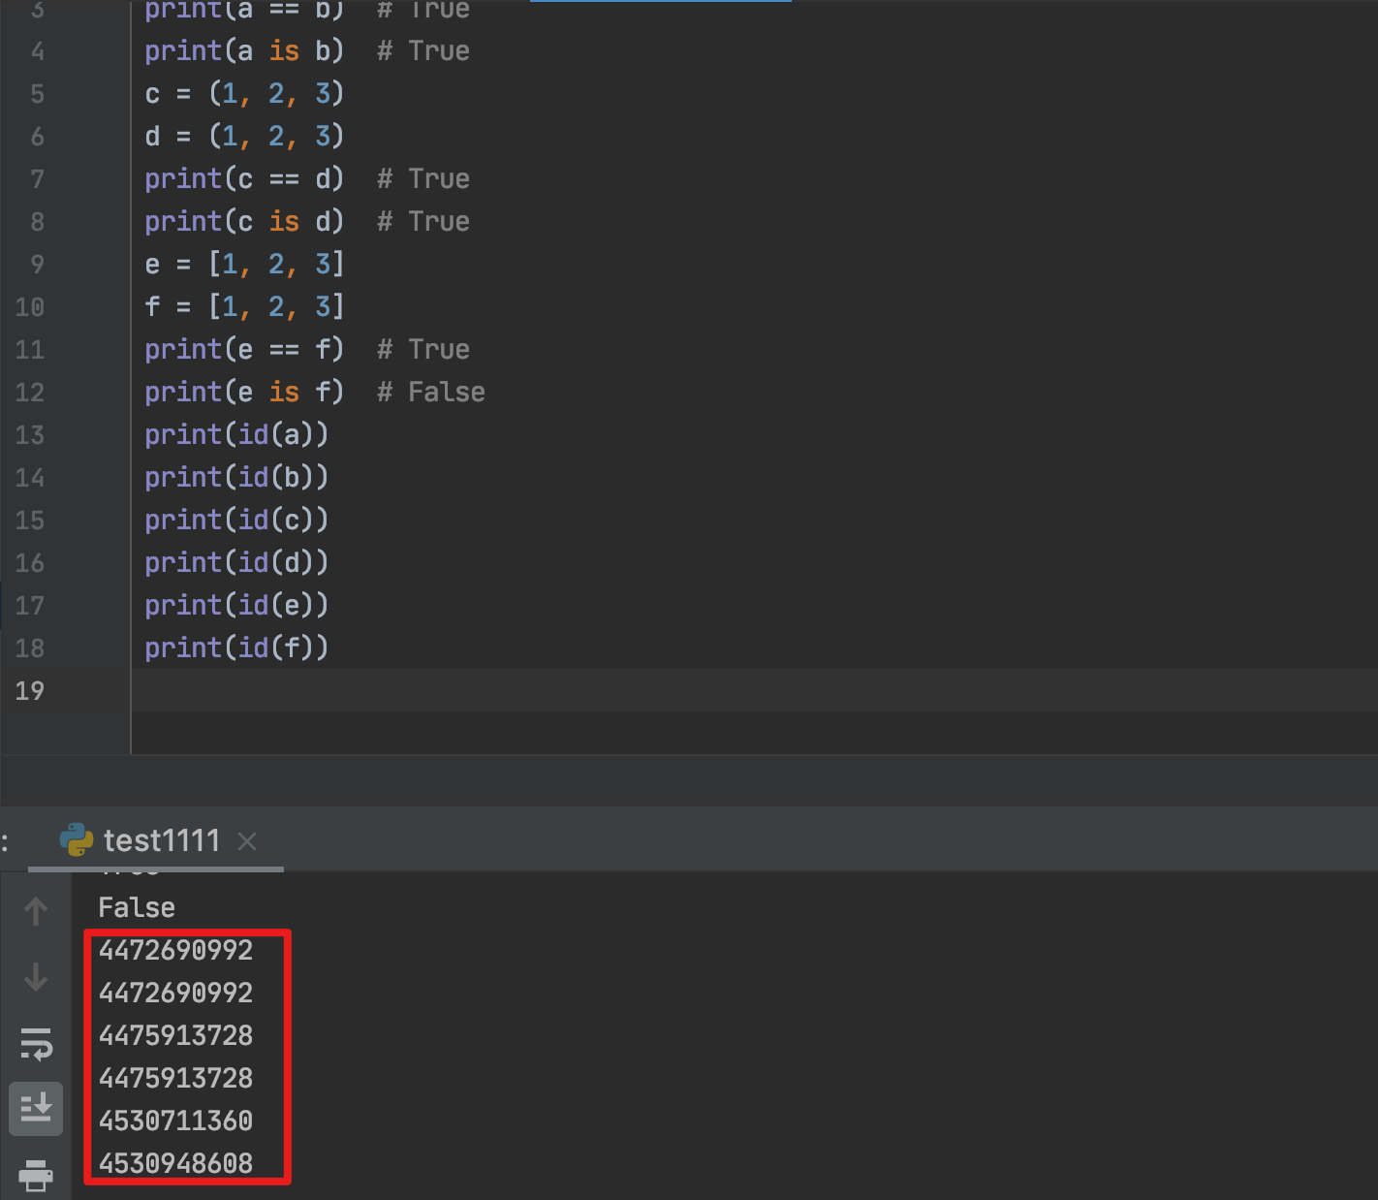Select line number 12 in the gutter
This screenshot has height=1200, width=1378.
[x=30, y=392]
